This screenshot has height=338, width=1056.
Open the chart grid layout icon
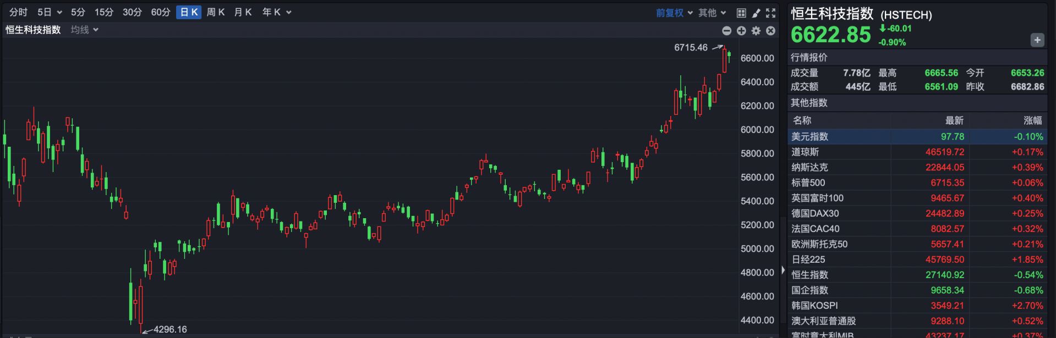741,13
